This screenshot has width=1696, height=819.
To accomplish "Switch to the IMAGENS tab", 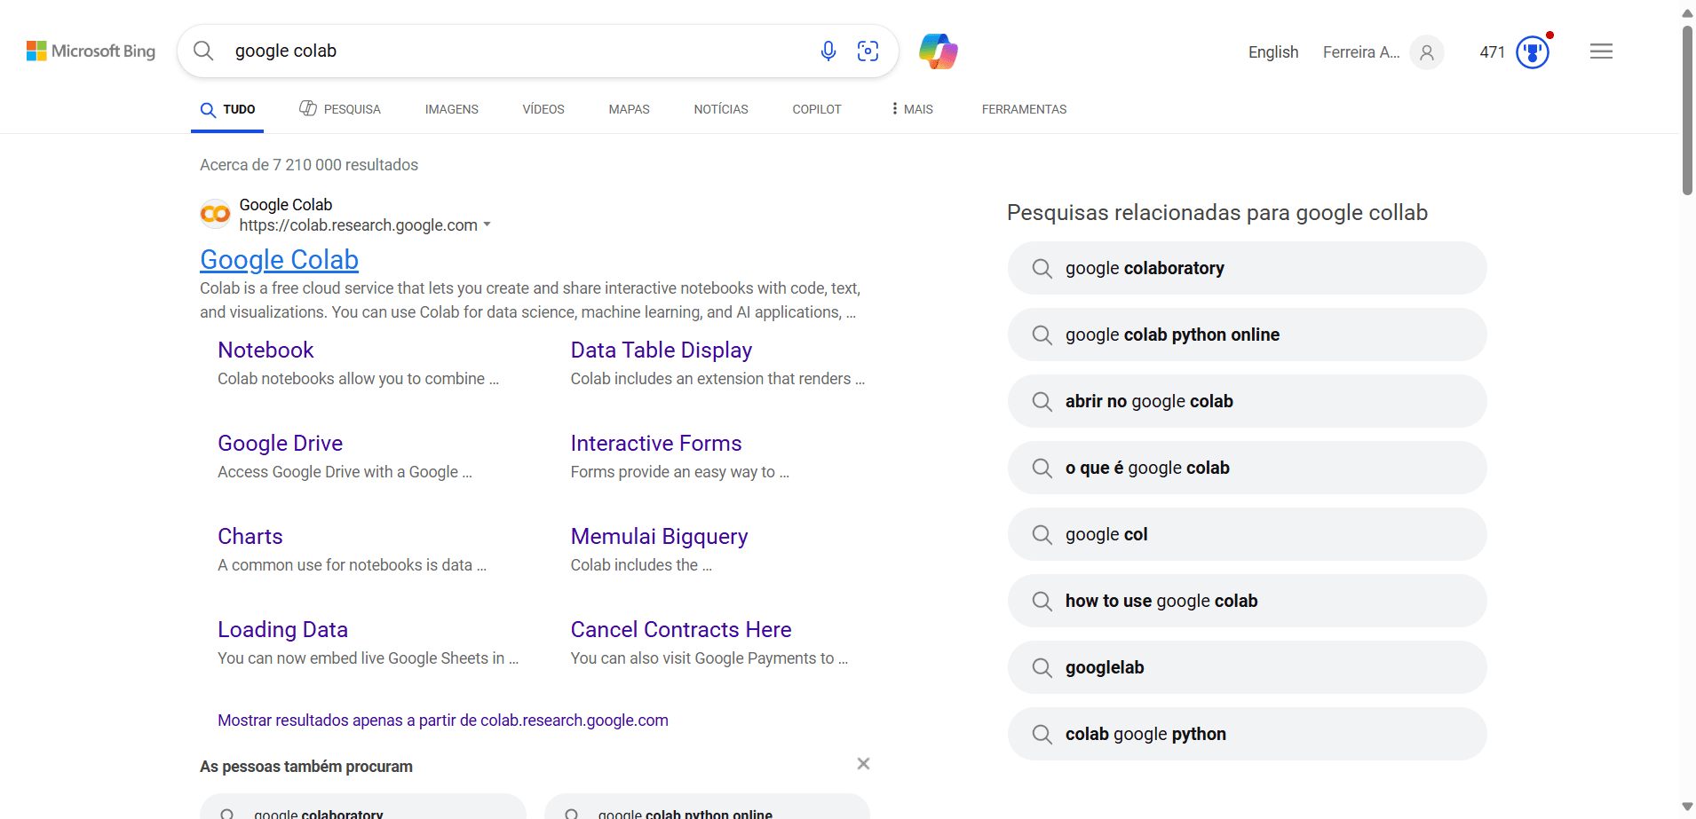I will pyautogui.click(x=452, y=109).
